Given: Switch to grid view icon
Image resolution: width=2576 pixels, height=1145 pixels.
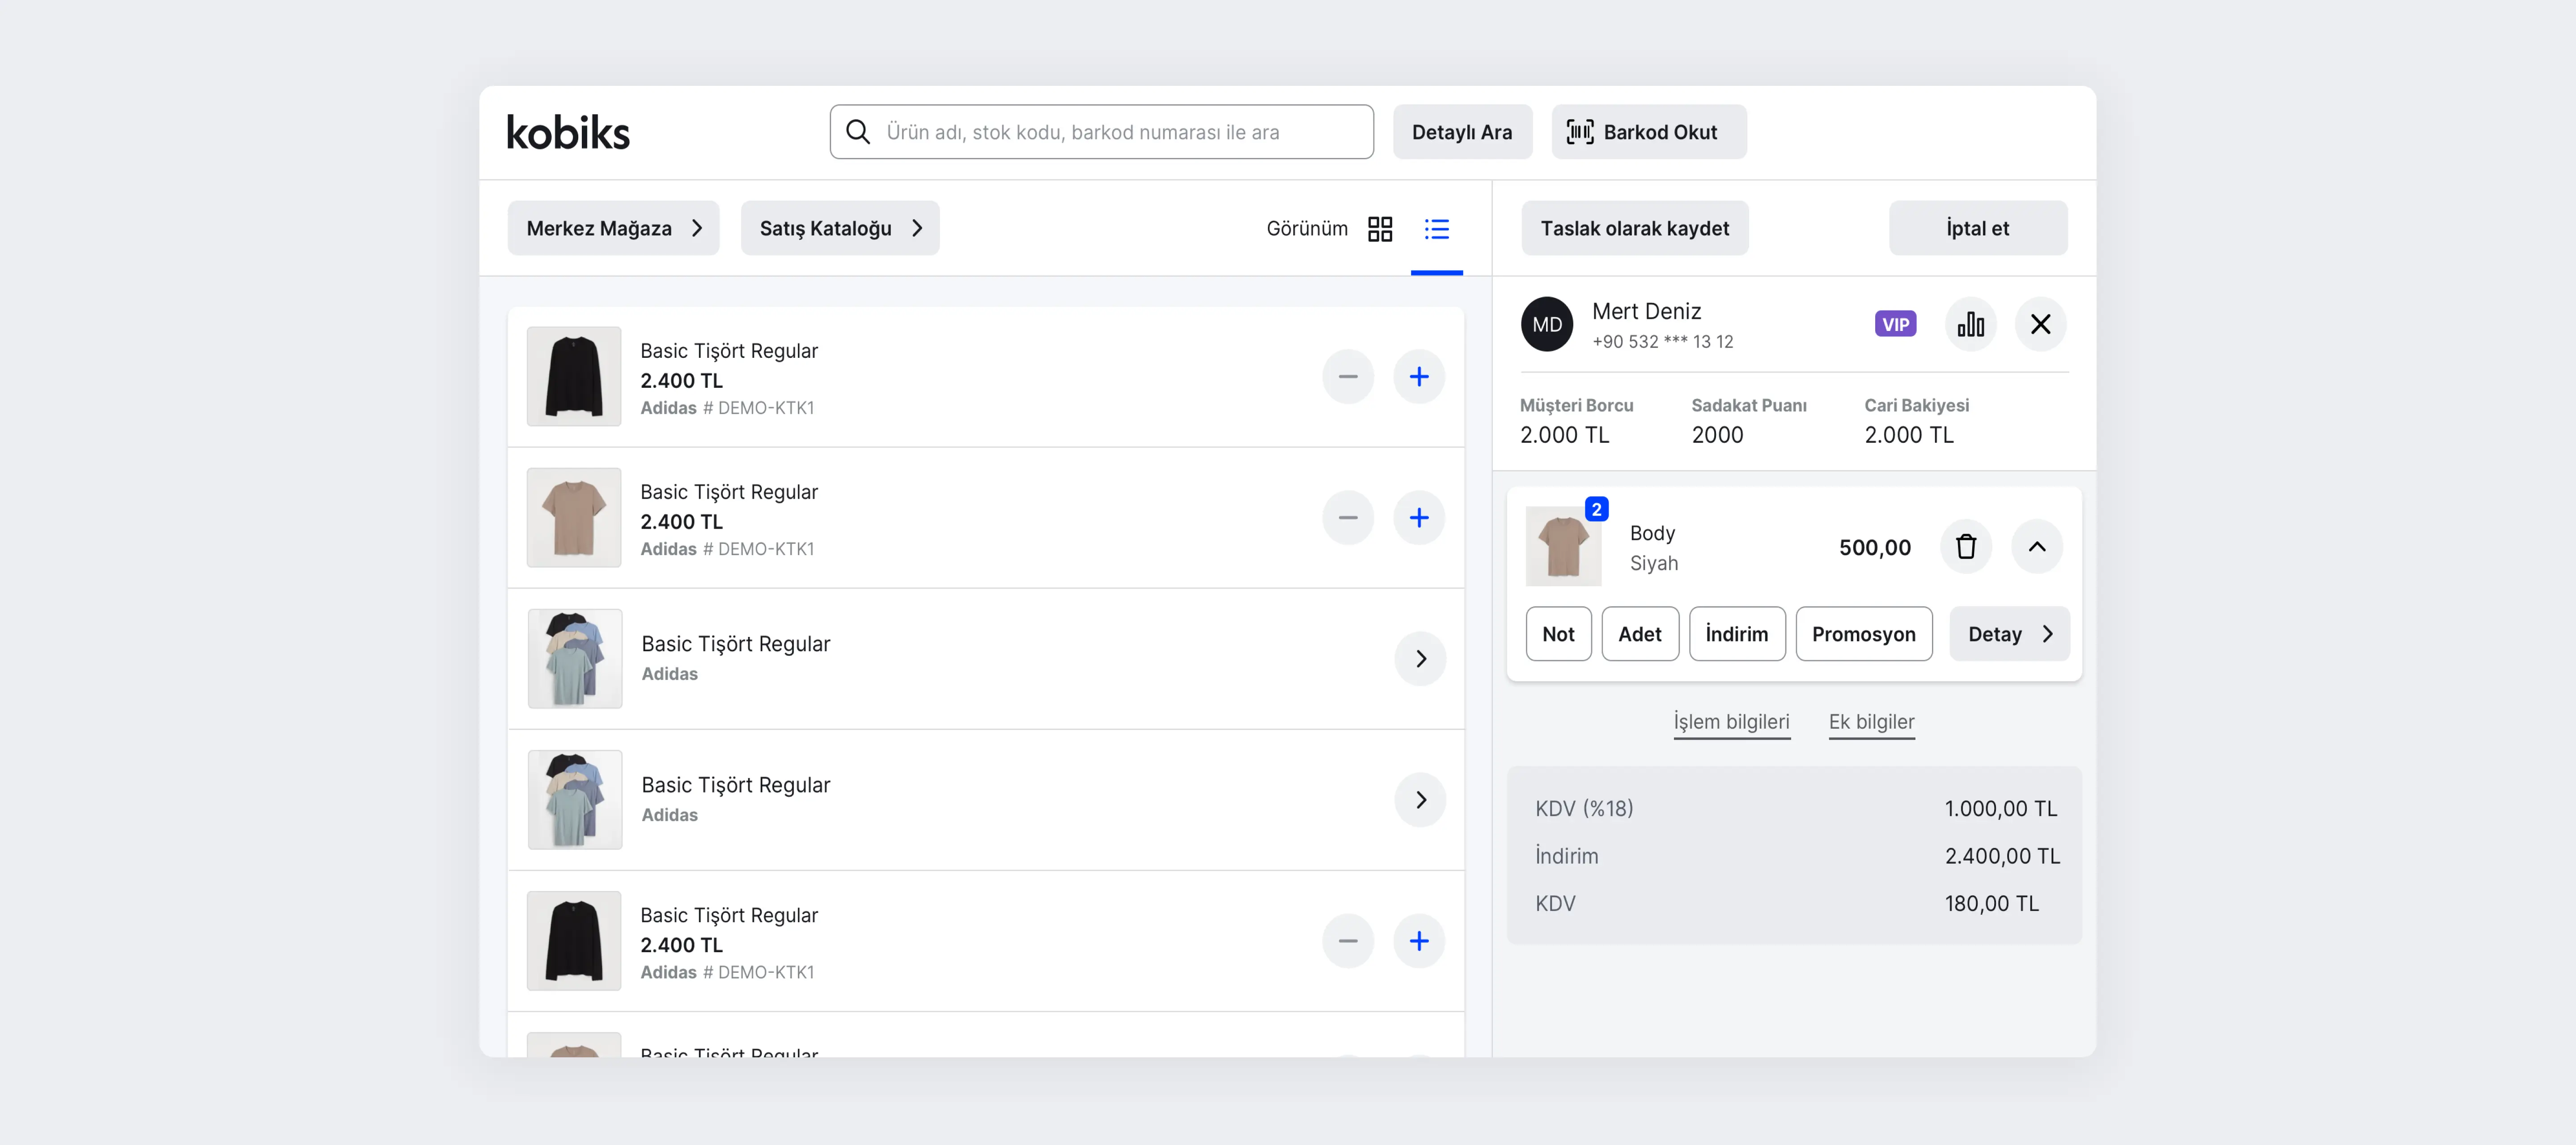Looking at the screenshot, I should pyautogui.click(x=1380, y=229).
